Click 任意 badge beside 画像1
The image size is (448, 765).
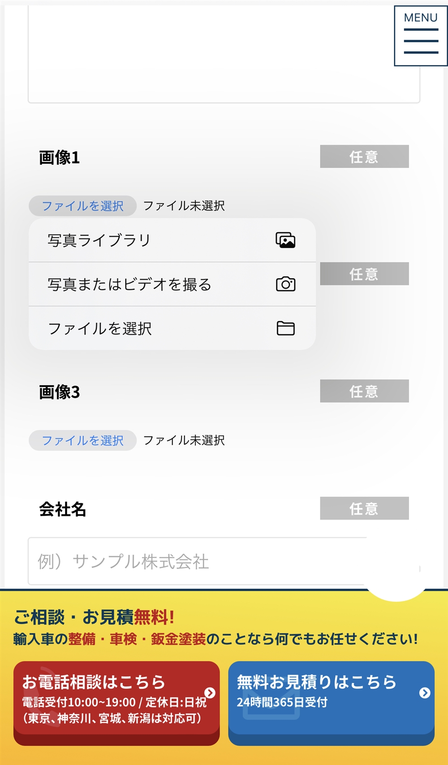click(x=364, y=156)
